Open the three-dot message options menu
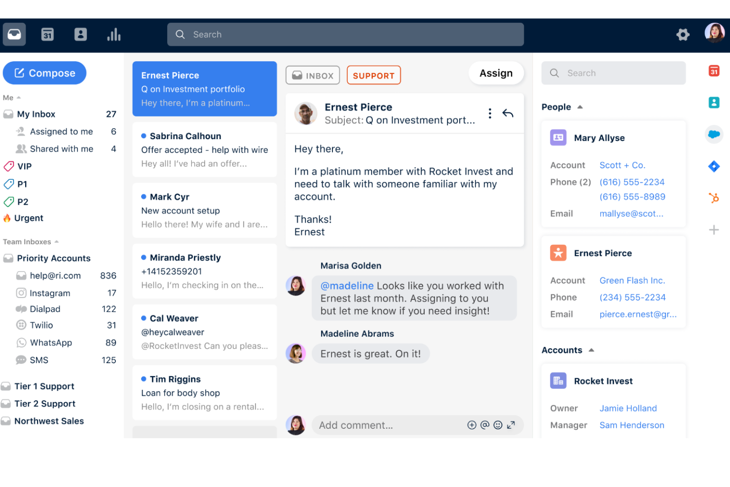The image size is (730, 487). pyautogui.click(x=490, y=113)
